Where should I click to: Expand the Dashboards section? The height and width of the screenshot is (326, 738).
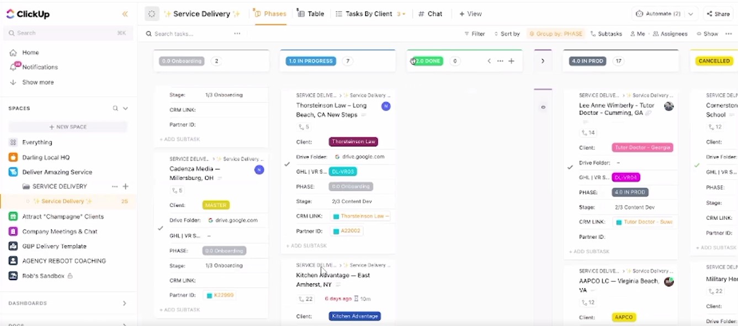pos(124,303)
